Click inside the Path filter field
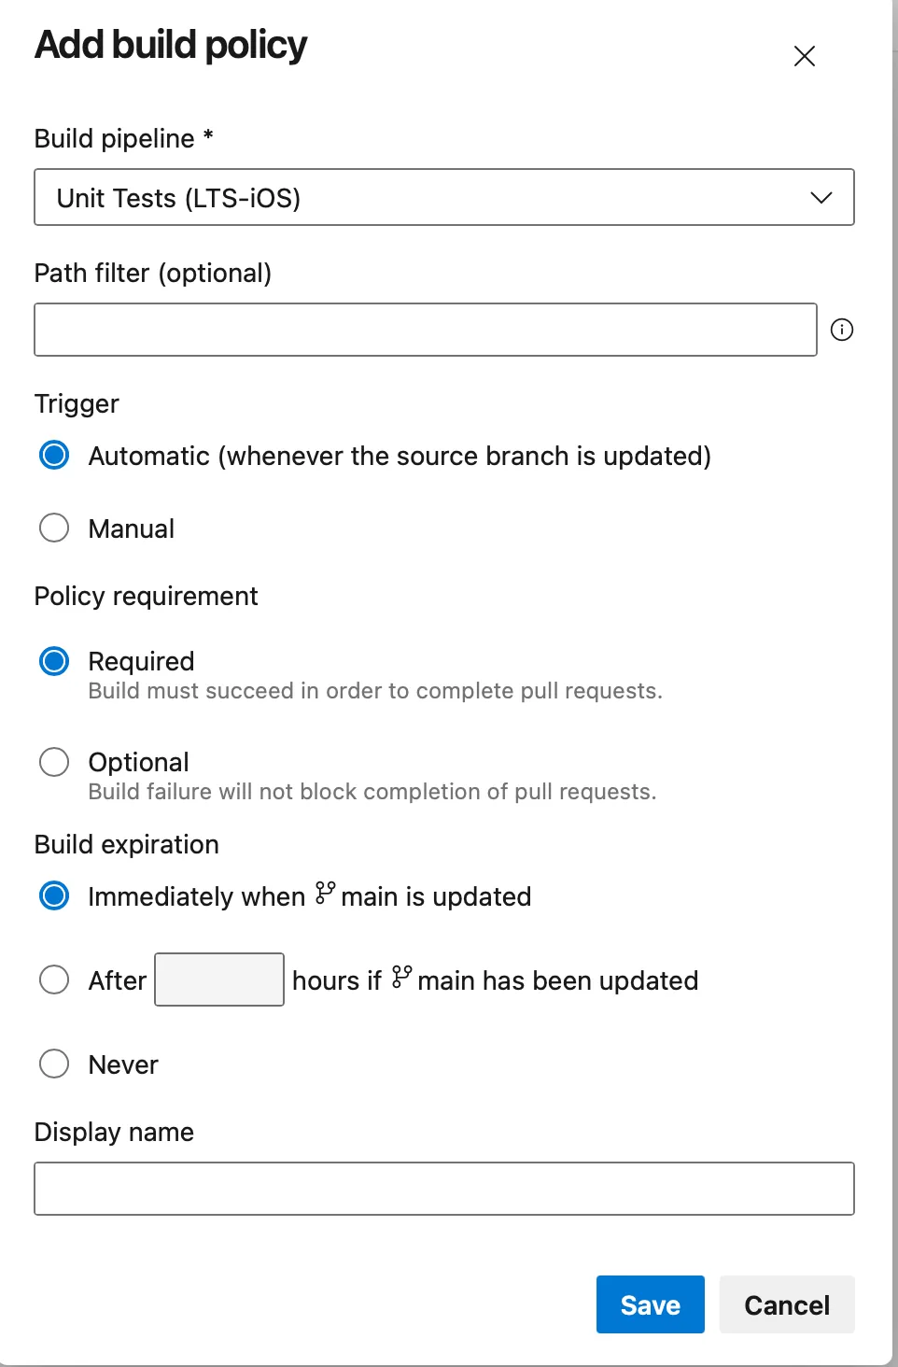 (x=425, y=329)
